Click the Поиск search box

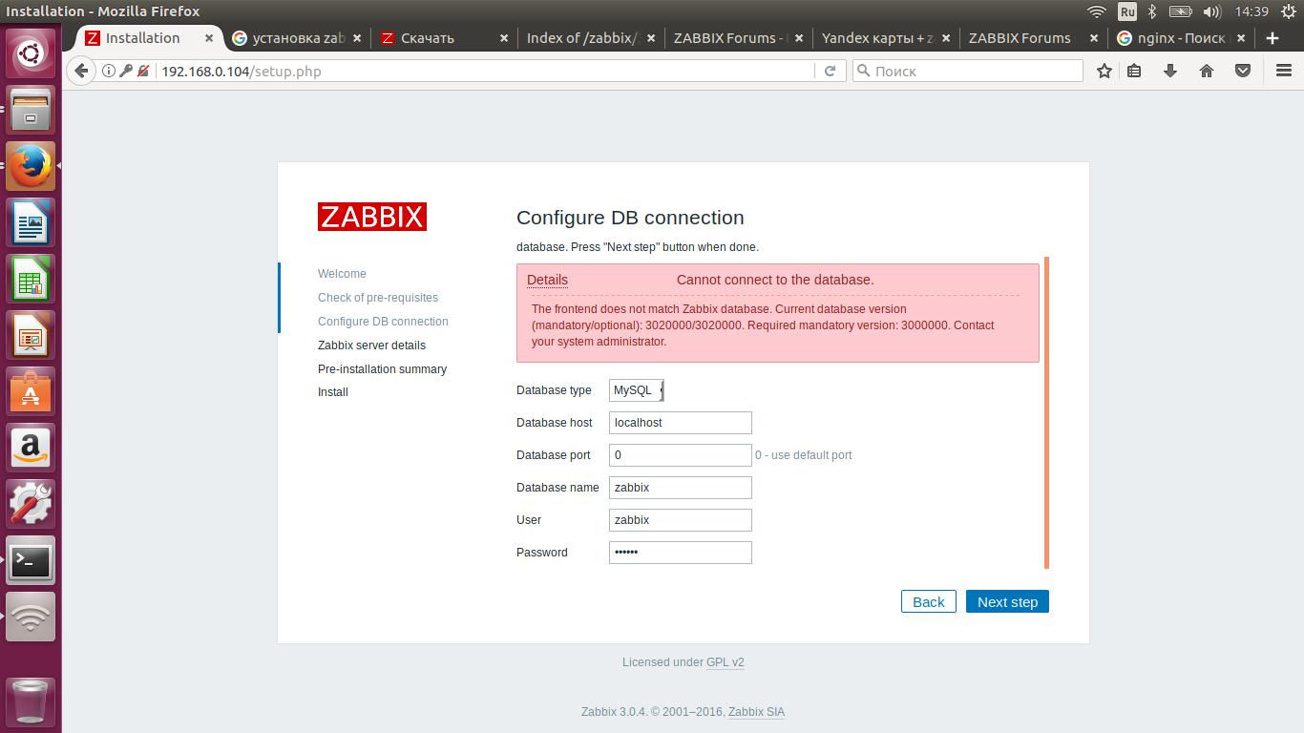click(967, 71)
